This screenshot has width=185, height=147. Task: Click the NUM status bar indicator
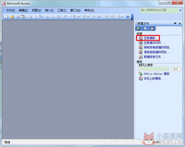[x=156, y=142]
